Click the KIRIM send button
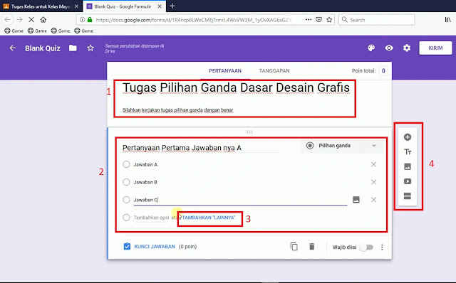The image size is (456, 283). (x=435, y=48)
